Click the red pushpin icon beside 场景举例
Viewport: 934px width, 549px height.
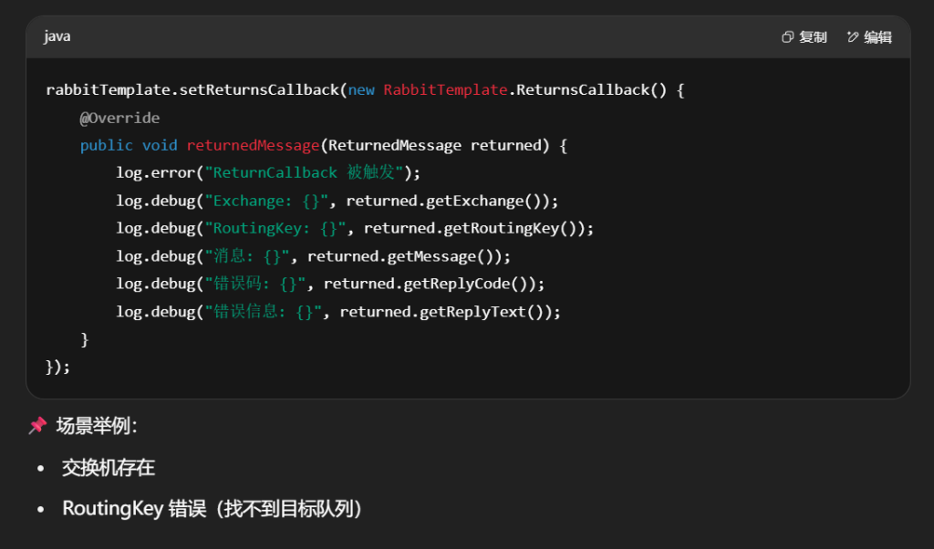tap(37, 425)
